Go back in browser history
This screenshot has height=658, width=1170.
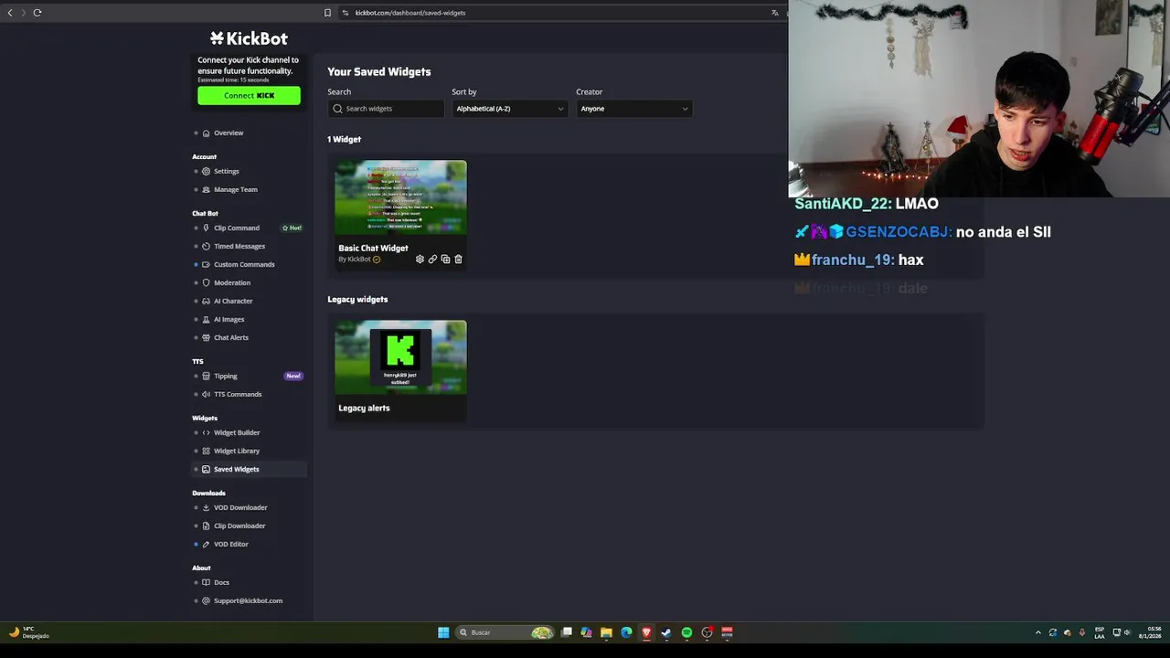pyautogui.click(x=10, y=13)
